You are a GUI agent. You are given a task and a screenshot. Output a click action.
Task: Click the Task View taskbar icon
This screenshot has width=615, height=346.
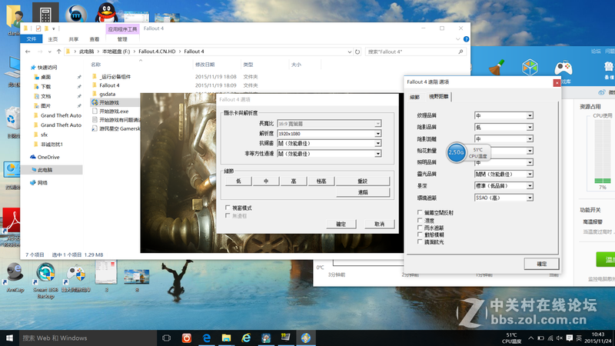tap(167, 338)
